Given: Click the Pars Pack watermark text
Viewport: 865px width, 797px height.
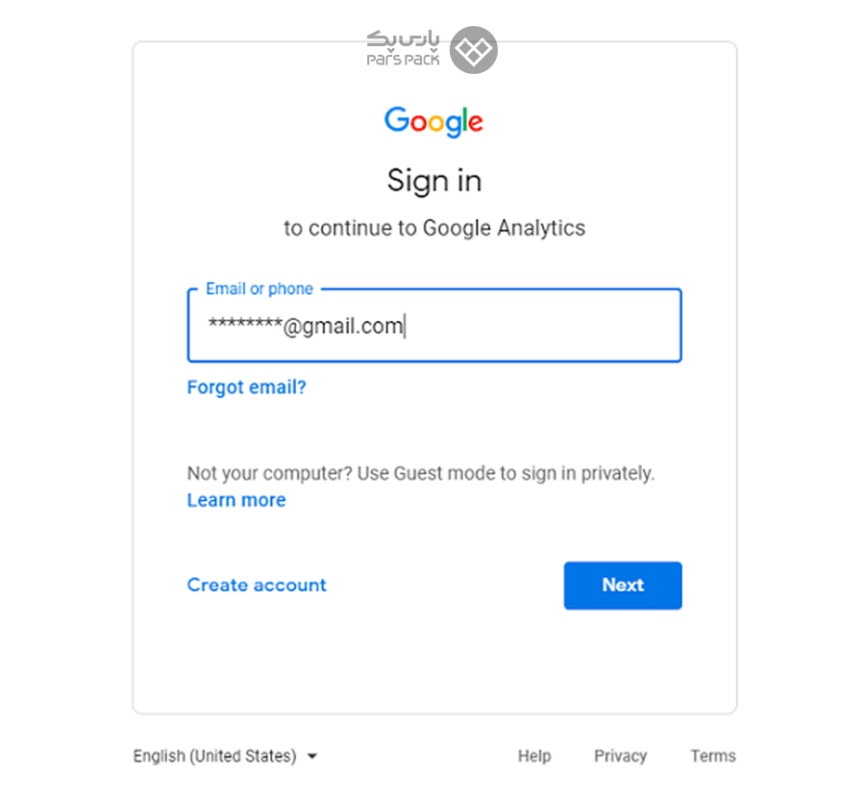Looking at the screenshot, I should [403, 49].
